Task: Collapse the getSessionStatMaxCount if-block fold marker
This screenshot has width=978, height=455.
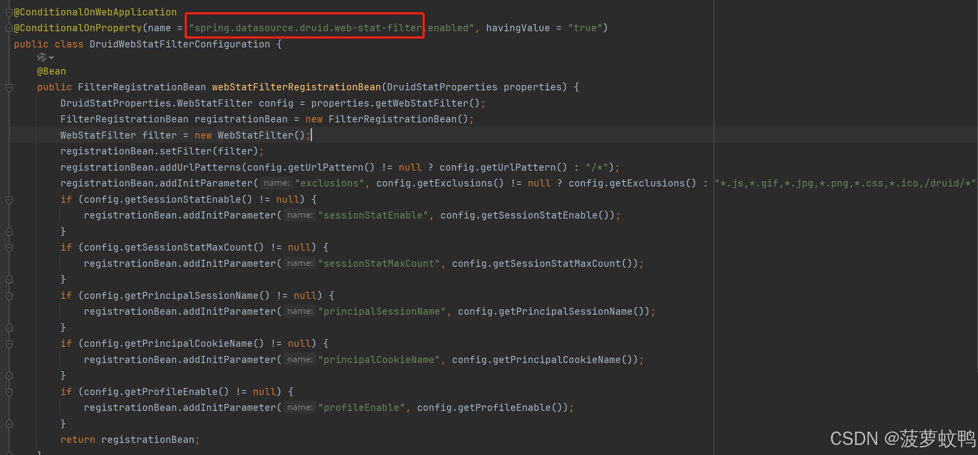Action: pos(9,248)
